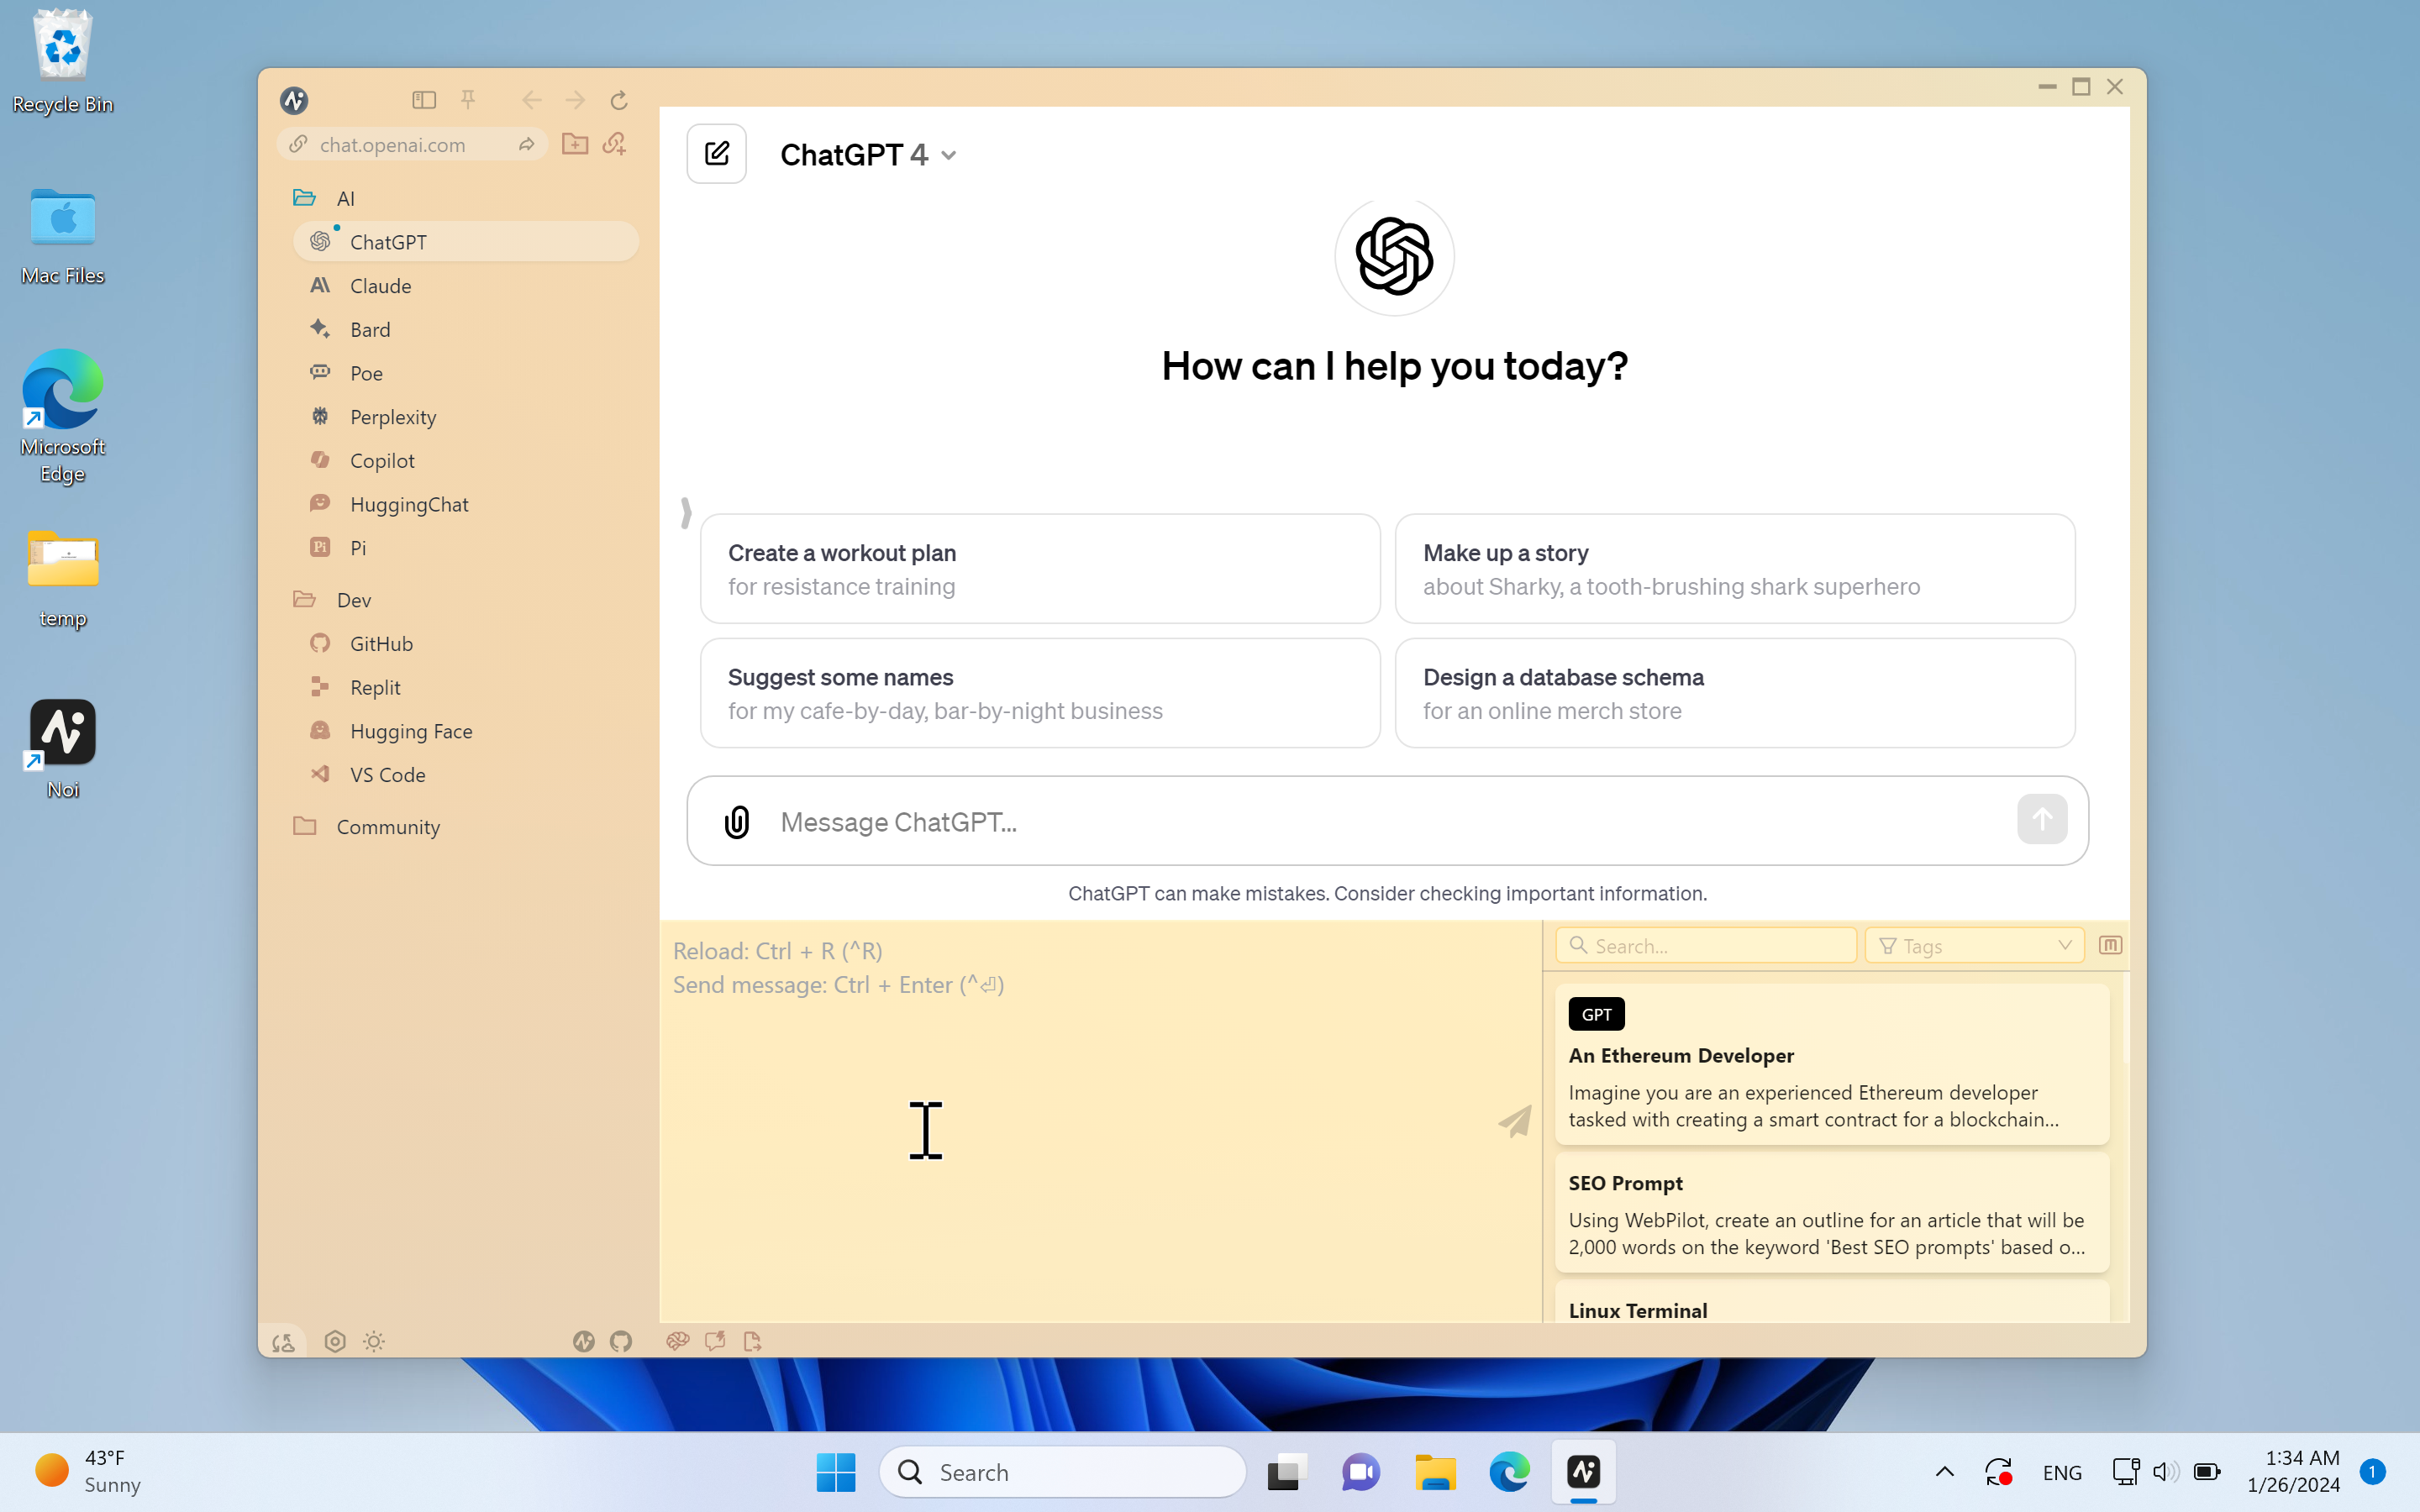Open File Explorer from the taskbar
The height and width of the screenshot is (1512, 2420).
1435,1472
